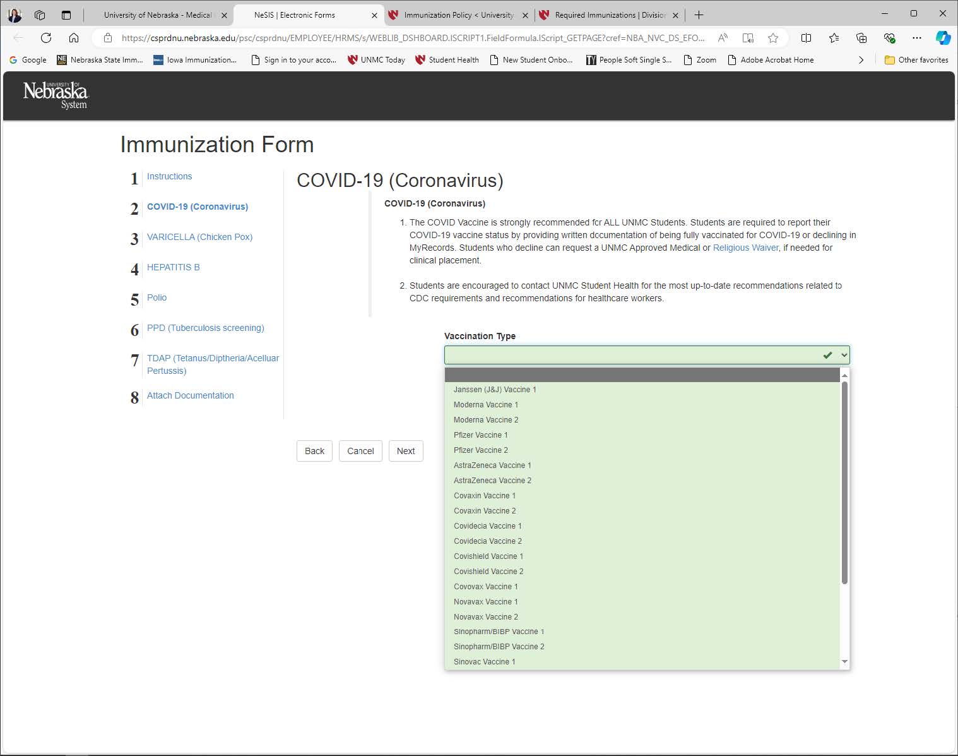Open the "Religious Waiver" link
This screenshot has width=958, height=756.
(x=745, y=248)
